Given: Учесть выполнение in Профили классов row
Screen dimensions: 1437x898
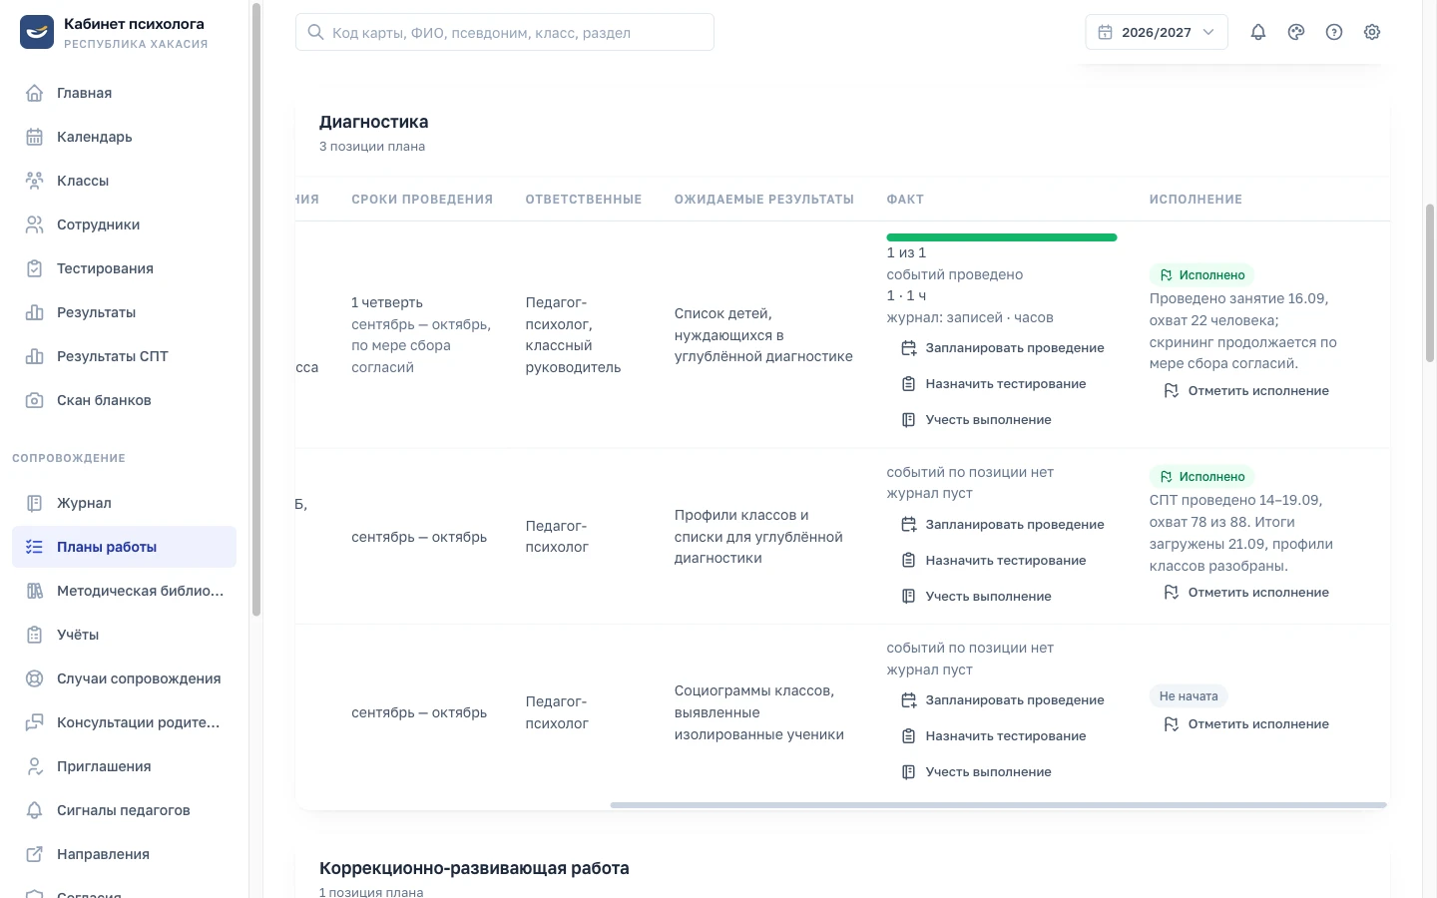Looking at the screenshot, I should pos(976,597).
